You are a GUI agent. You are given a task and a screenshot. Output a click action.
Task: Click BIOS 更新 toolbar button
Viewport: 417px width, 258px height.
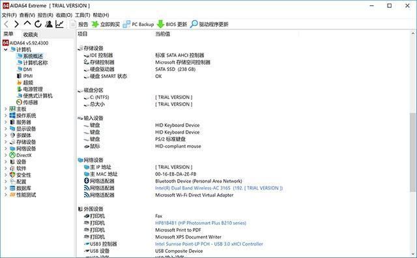pos(172,25)
